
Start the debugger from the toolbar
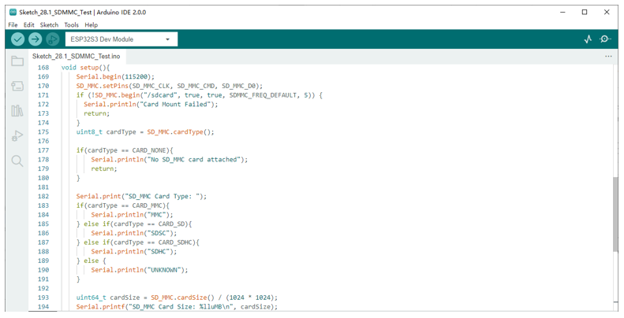(53, 39)
